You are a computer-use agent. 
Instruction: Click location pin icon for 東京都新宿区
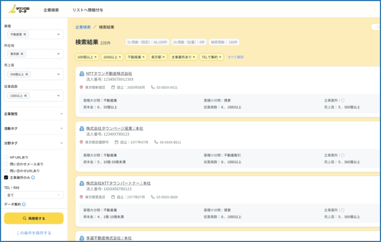pos(81,87)
